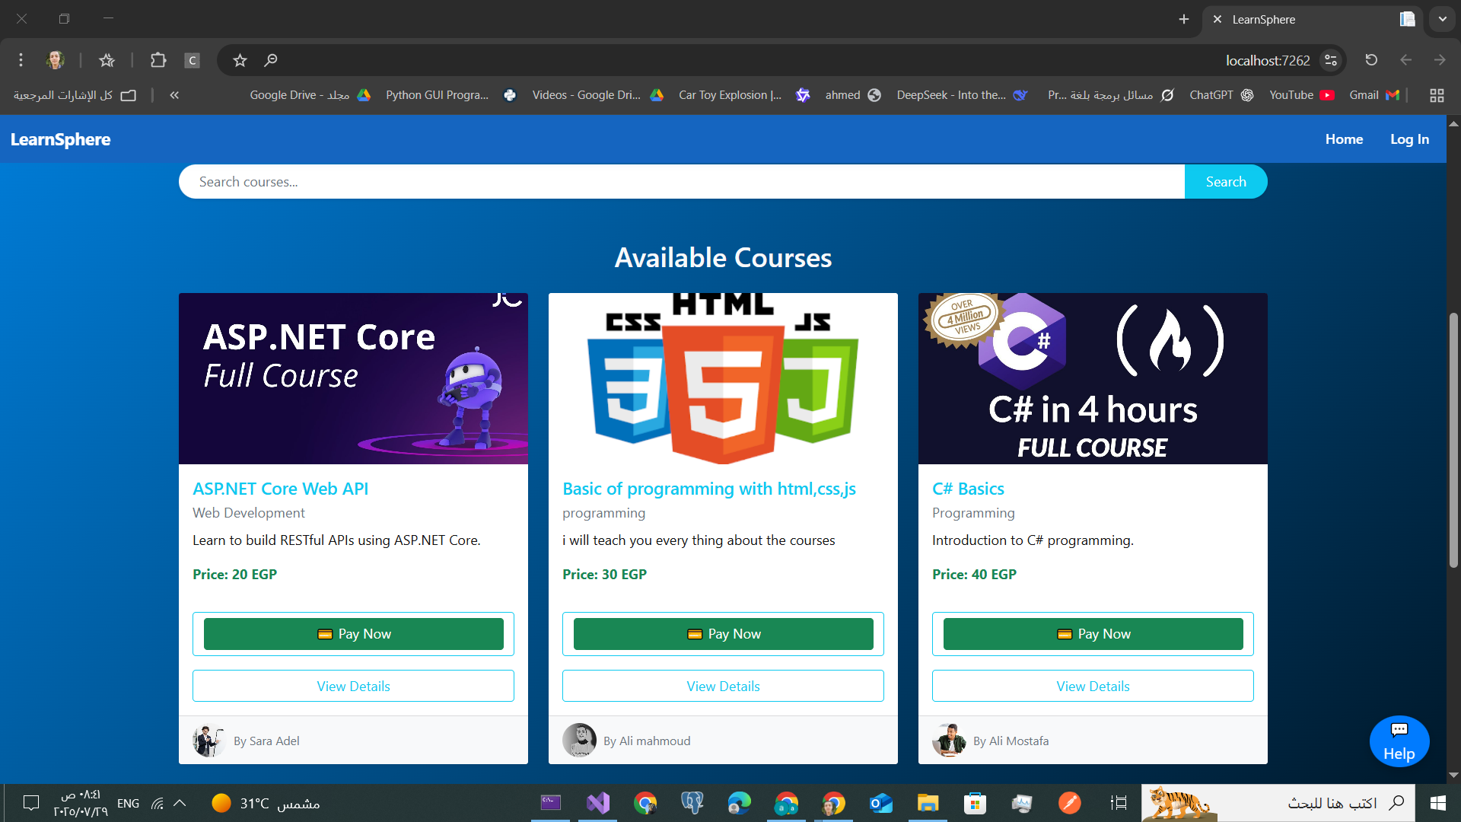Screen dimensions: 1461x822
Task: Open the C# Basics title link
Action: [x=968, y=489]
